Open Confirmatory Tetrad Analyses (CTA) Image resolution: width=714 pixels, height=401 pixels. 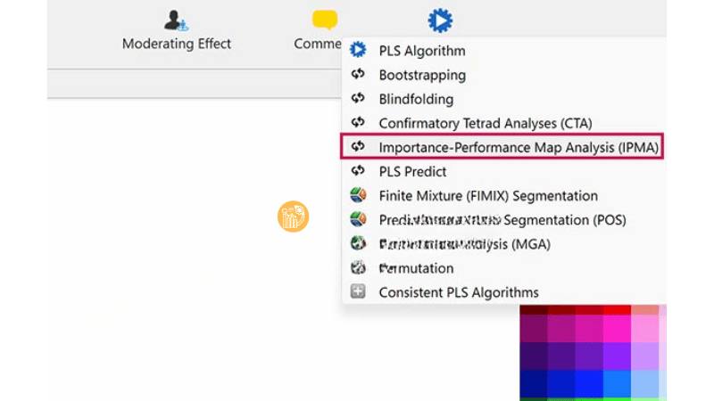(x=485, y=123)
